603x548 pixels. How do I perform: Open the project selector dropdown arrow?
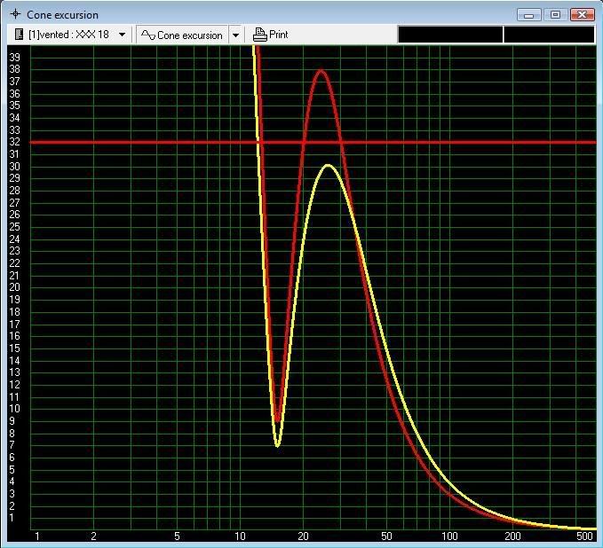click(122, 35)
